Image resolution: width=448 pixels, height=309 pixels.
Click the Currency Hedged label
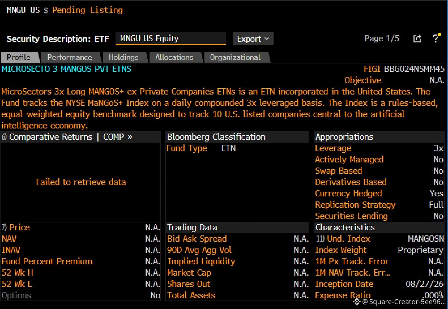pyautogui.click(x=349, y=194)
